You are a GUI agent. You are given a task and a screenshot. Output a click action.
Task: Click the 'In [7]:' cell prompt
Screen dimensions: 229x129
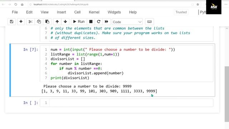click(x=31, y=49)
